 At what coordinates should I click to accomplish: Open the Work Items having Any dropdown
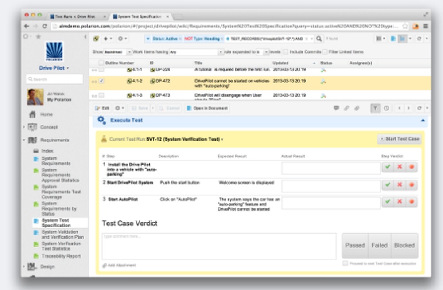click(x=196, y=52)
